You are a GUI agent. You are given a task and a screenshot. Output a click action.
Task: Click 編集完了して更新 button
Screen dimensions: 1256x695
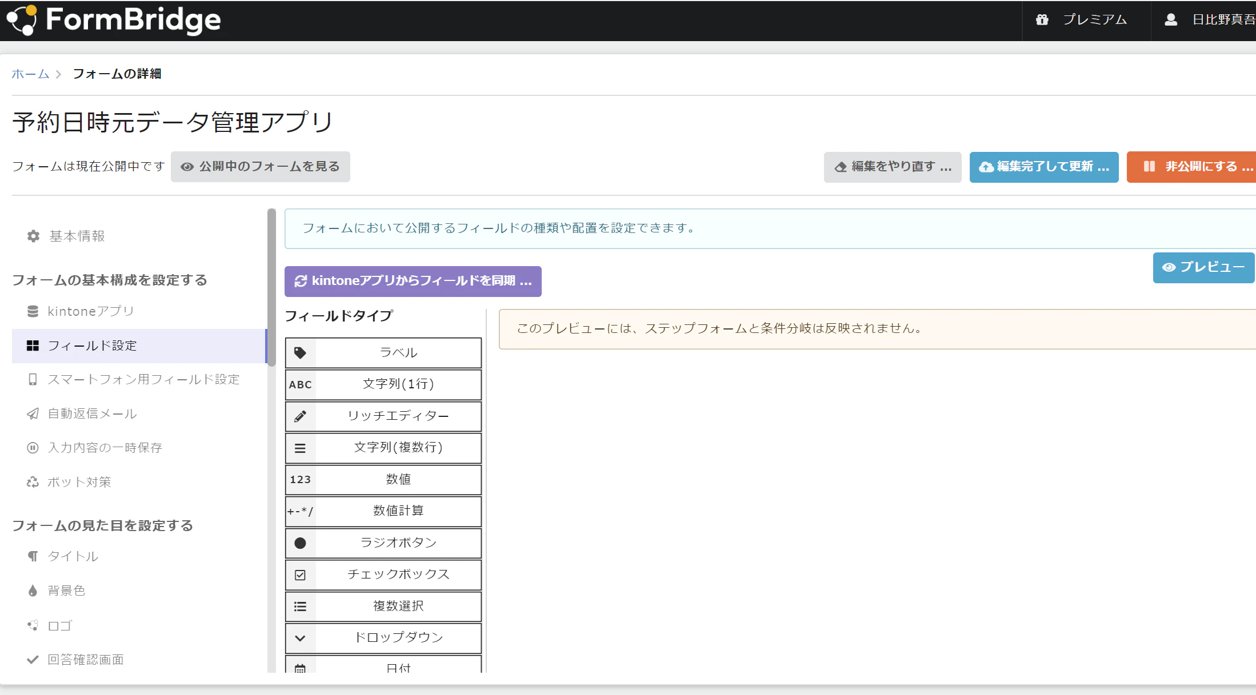click(x=1044, y=167)
